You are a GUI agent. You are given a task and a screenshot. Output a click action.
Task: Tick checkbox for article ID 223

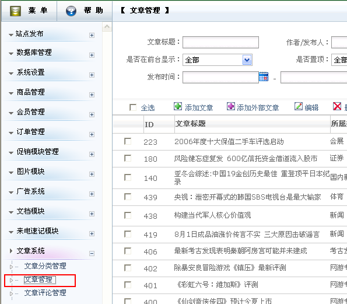[x=128, y=141]
